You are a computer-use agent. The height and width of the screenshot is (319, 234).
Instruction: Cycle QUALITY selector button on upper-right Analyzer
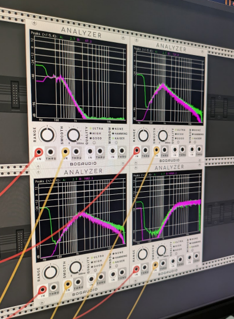click(178, 142)
